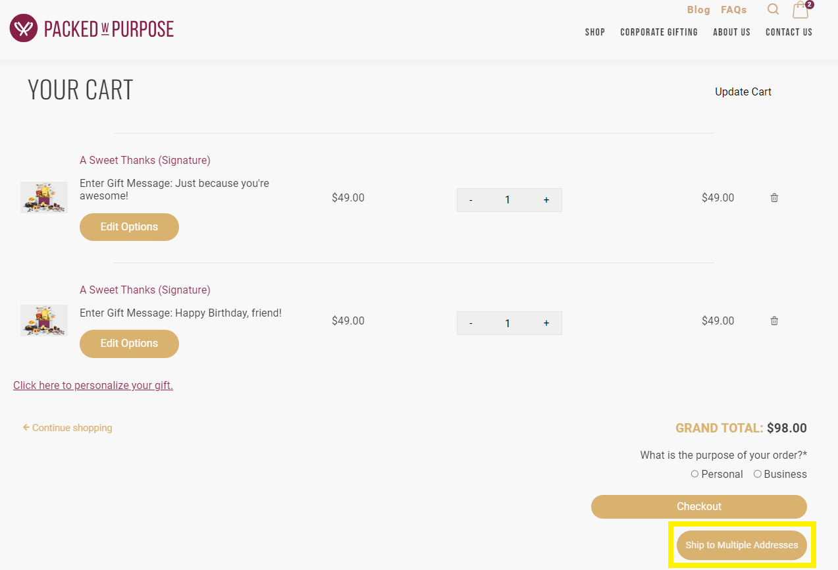This screenshot has height=570, width=838.
Task: Visit the ABOUT US page
Action: click(x=731, y=32)
